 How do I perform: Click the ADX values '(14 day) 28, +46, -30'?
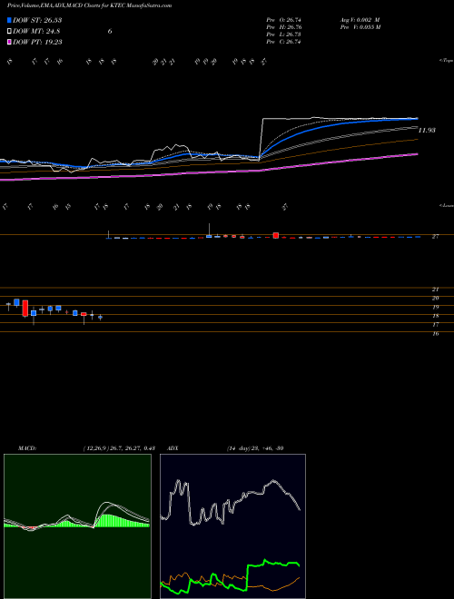[x=255, y=448]
